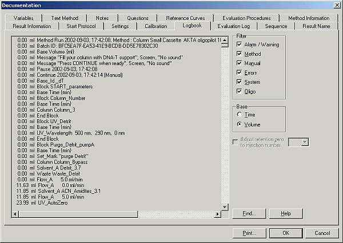Click the Find... button
Screen dimensions: 343x243
[x=249, y=213]
